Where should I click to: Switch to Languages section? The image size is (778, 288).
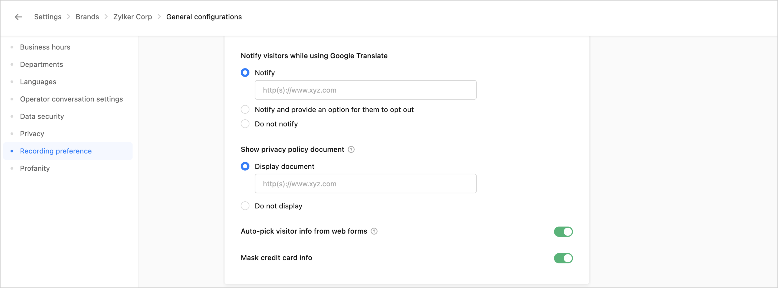38,81
